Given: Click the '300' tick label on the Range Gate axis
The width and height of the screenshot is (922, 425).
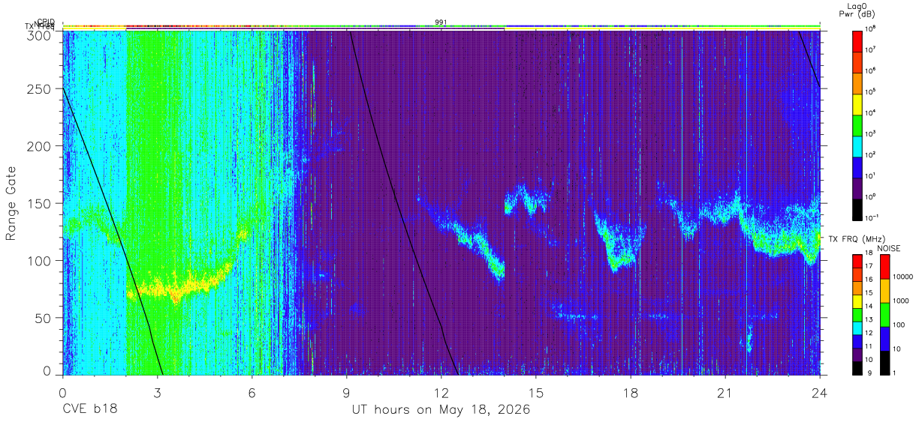Looking at the screenshot, I should pos(40,34).
